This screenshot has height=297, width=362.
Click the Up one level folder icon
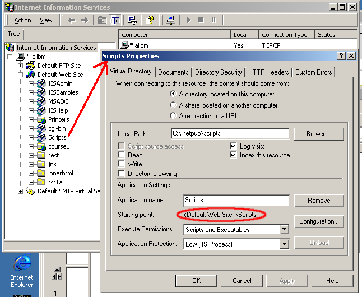pos(102,20)
